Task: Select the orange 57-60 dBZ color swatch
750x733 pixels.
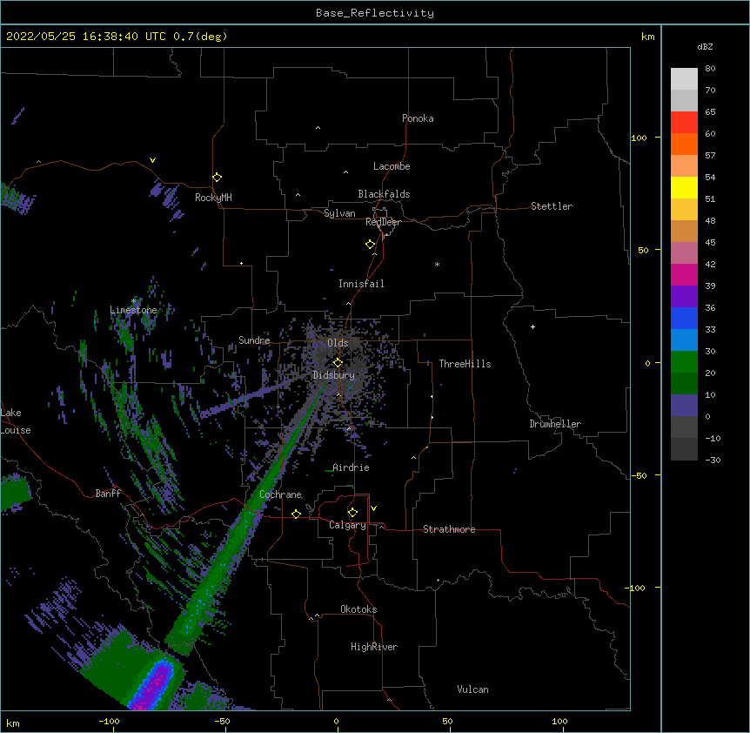Action: (684, 144)
